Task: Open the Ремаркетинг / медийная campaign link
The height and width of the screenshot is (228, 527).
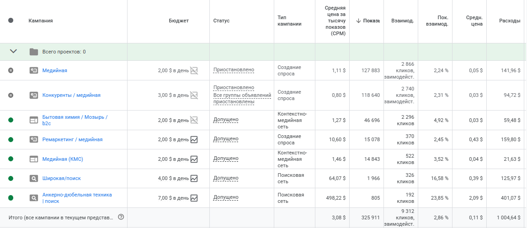Action: 72,139
